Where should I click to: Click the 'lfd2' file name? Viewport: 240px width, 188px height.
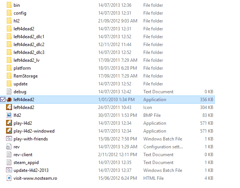pyautogui.click(x=17, y=115)
